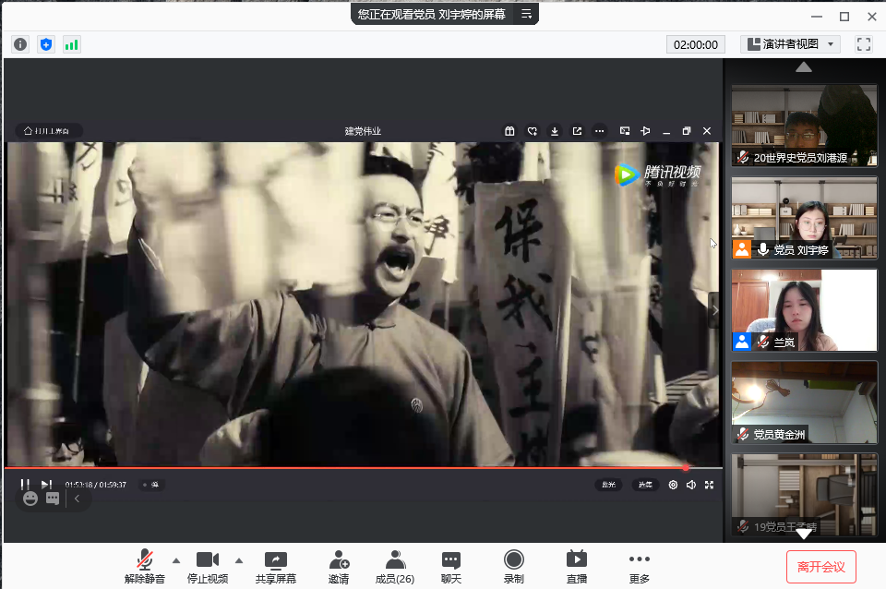Open the 聊天 chat panel

(x=450, y=566)
